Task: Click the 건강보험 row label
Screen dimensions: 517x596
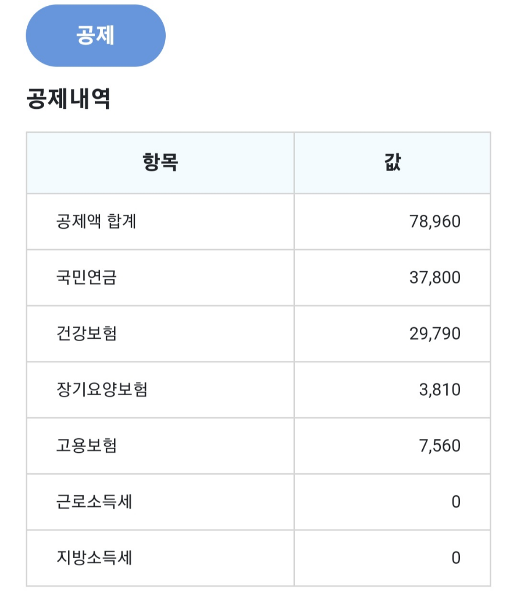Action: click(x=86, y=334)
